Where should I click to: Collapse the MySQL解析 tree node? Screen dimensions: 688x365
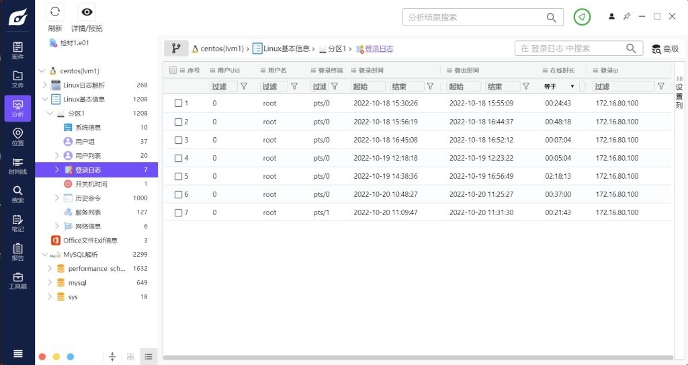pyautogui.click(x=43, y=255)
